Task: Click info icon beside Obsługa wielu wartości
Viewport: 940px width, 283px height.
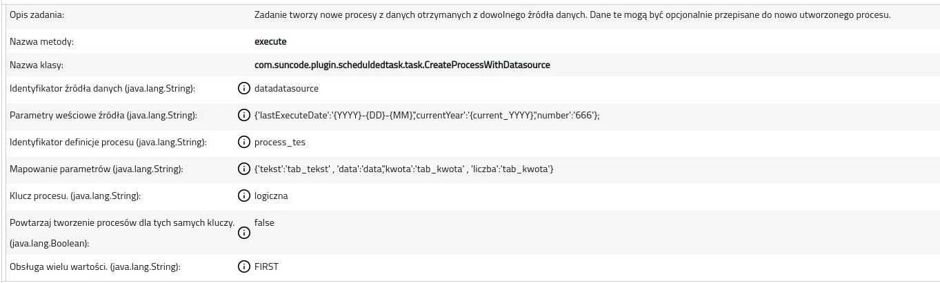Action: (243, 266)
